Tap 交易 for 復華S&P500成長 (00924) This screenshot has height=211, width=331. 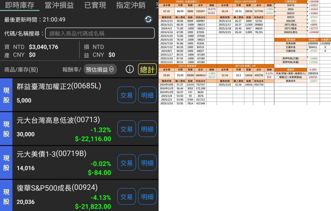pyautogui.click(x=127, y=197)
